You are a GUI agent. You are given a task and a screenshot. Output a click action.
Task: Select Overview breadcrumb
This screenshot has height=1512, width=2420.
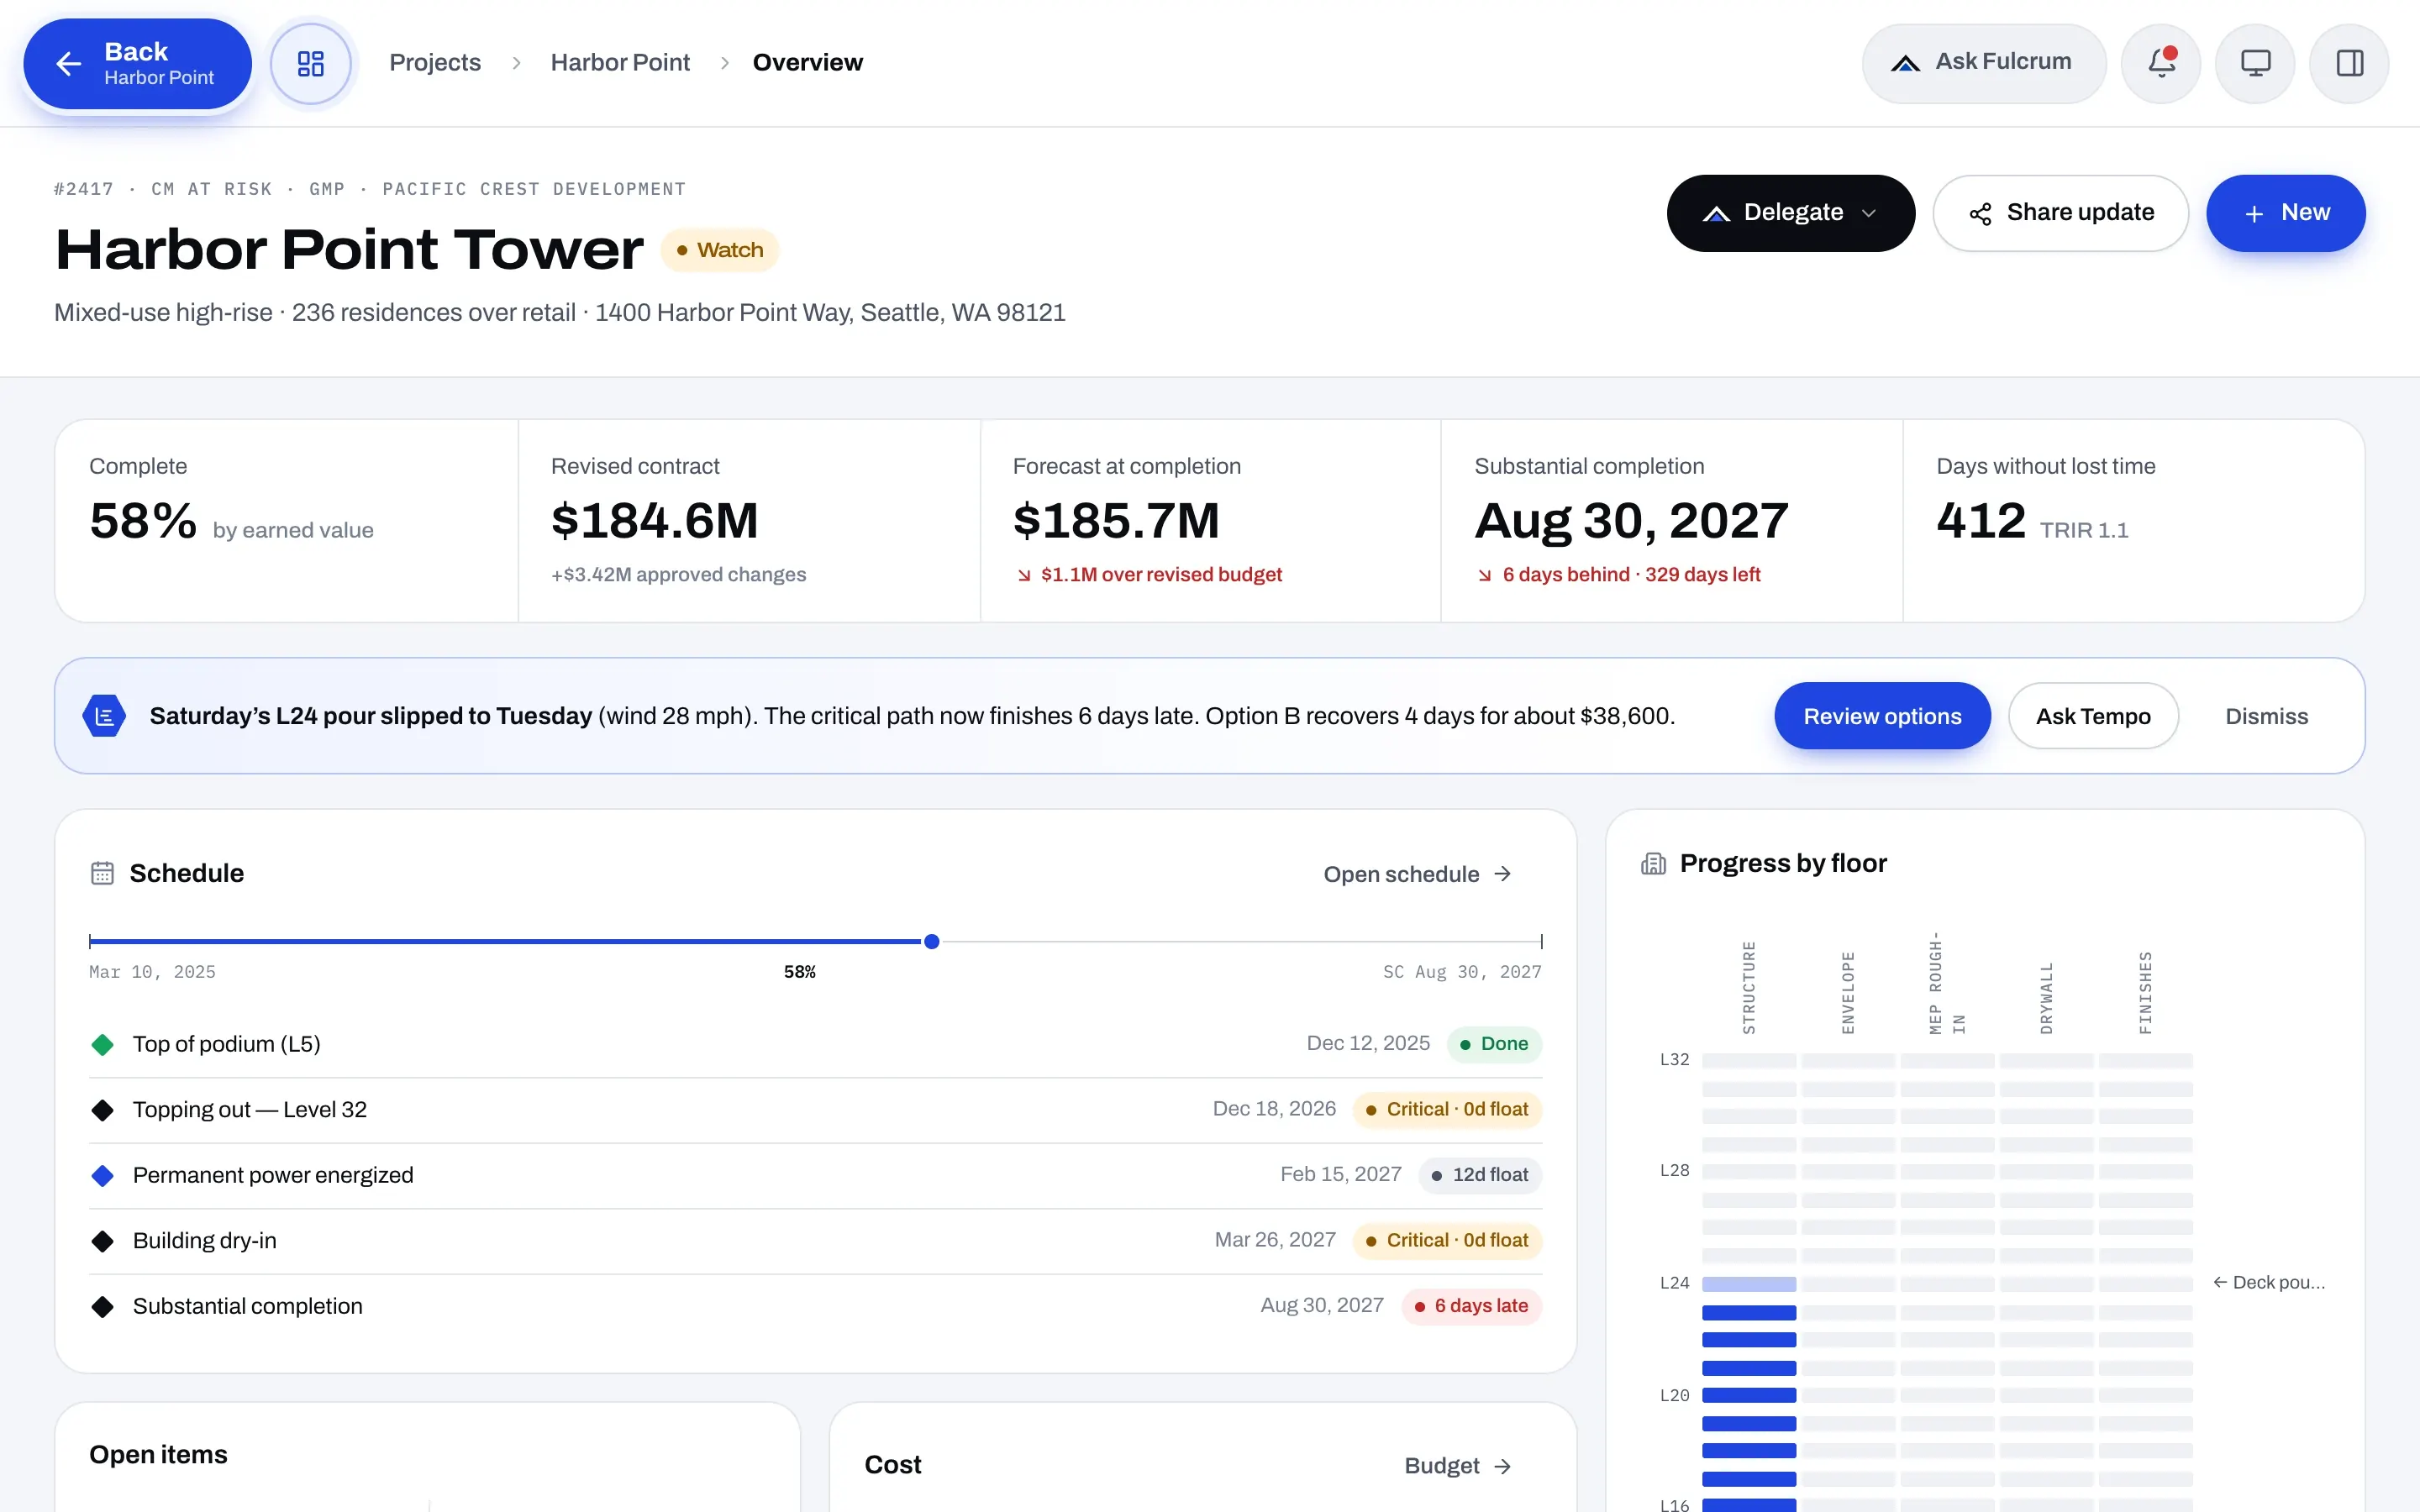(807, 63)
